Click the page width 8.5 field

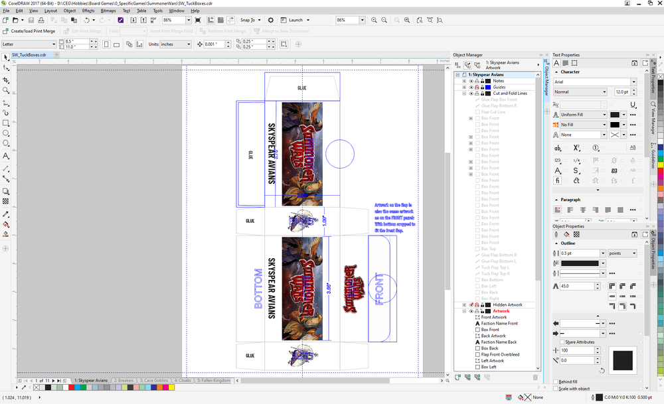(x=76, y=41)
